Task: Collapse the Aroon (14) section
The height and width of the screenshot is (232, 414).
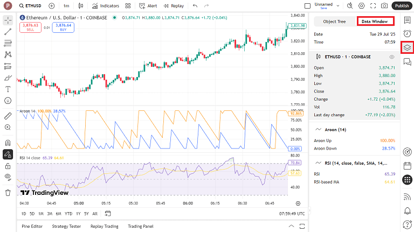Action: point(318,130)
